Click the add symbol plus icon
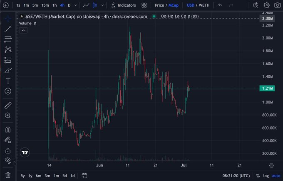Screen dimensions: 283x181 click(6, 5)
